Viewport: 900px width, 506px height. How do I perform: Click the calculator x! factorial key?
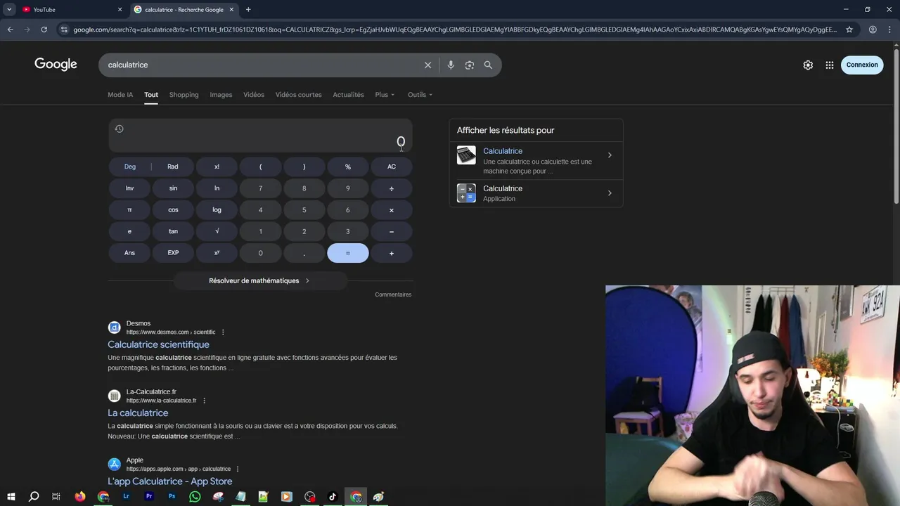(x=217, y=167)
